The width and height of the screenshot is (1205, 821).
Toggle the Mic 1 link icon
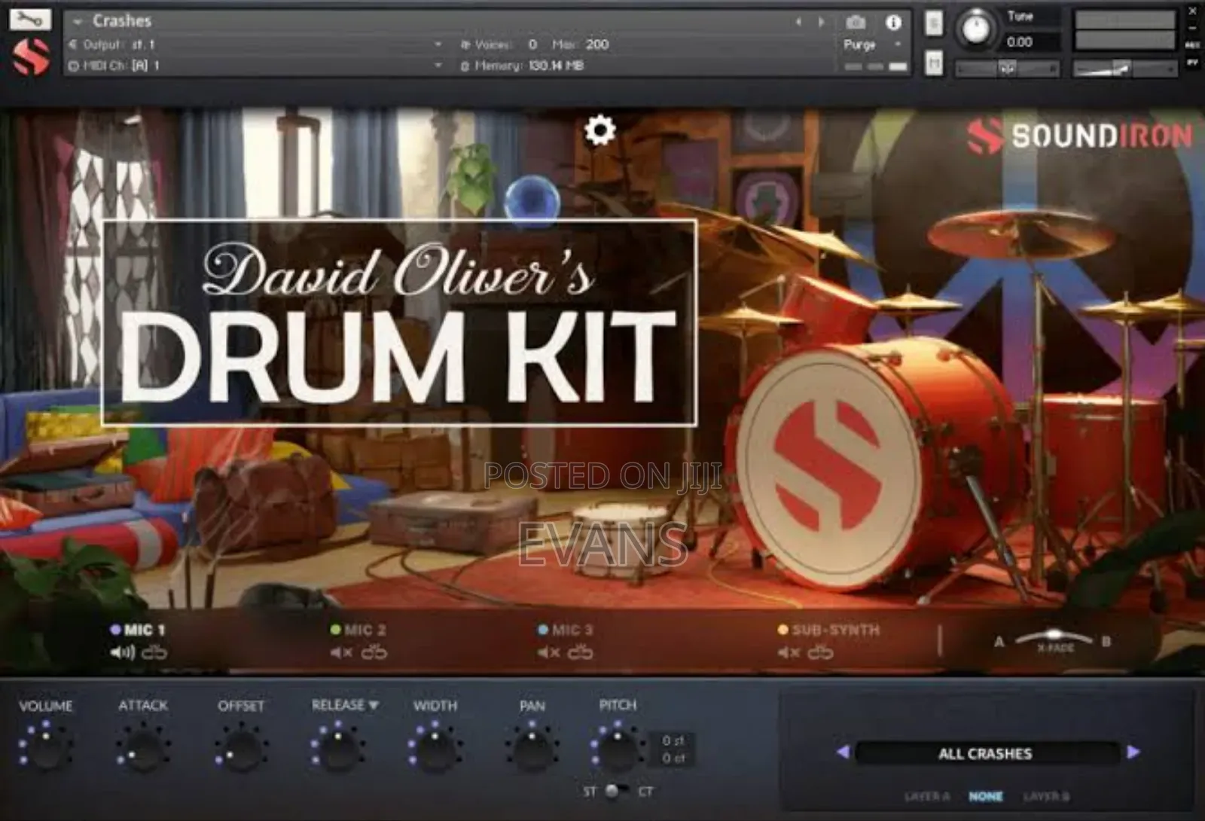(154, 652)
